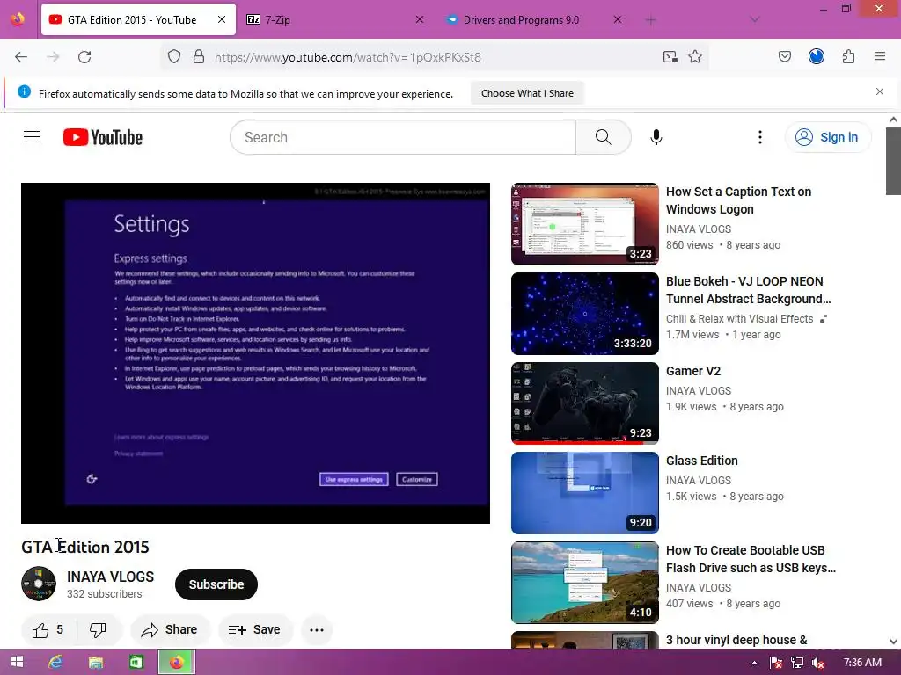Viewport: 901px width, 675px height.
Task: Open a new tab with plus
Action: tap(650, 20)
